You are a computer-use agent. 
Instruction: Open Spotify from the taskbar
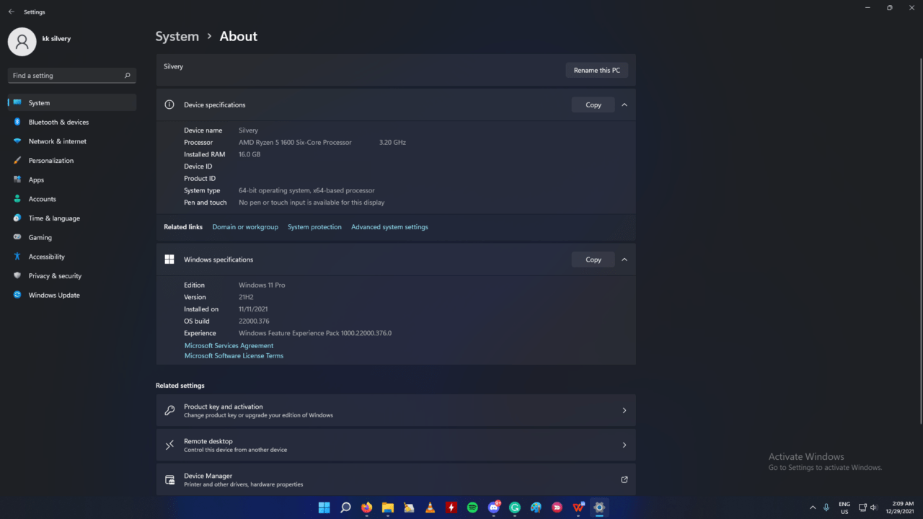(x=472, y=507)
